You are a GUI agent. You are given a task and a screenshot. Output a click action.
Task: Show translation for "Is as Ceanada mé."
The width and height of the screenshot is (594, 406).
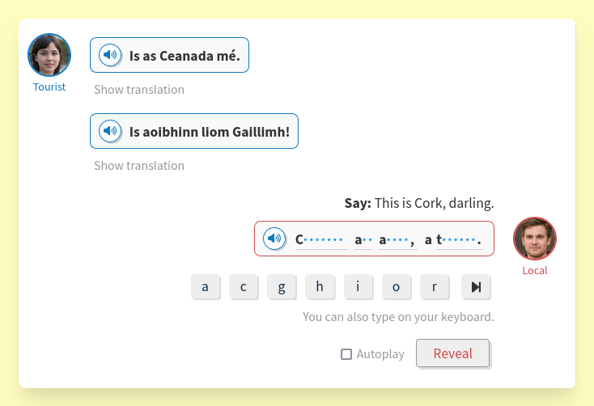click(x=139, y=90)
